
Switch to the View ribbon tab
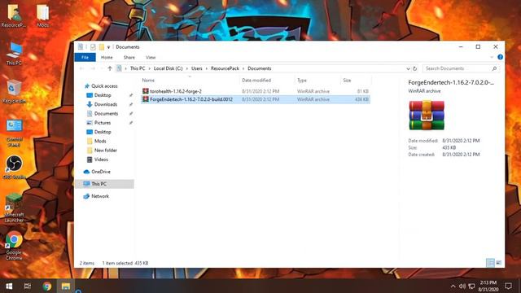point(151,57)
